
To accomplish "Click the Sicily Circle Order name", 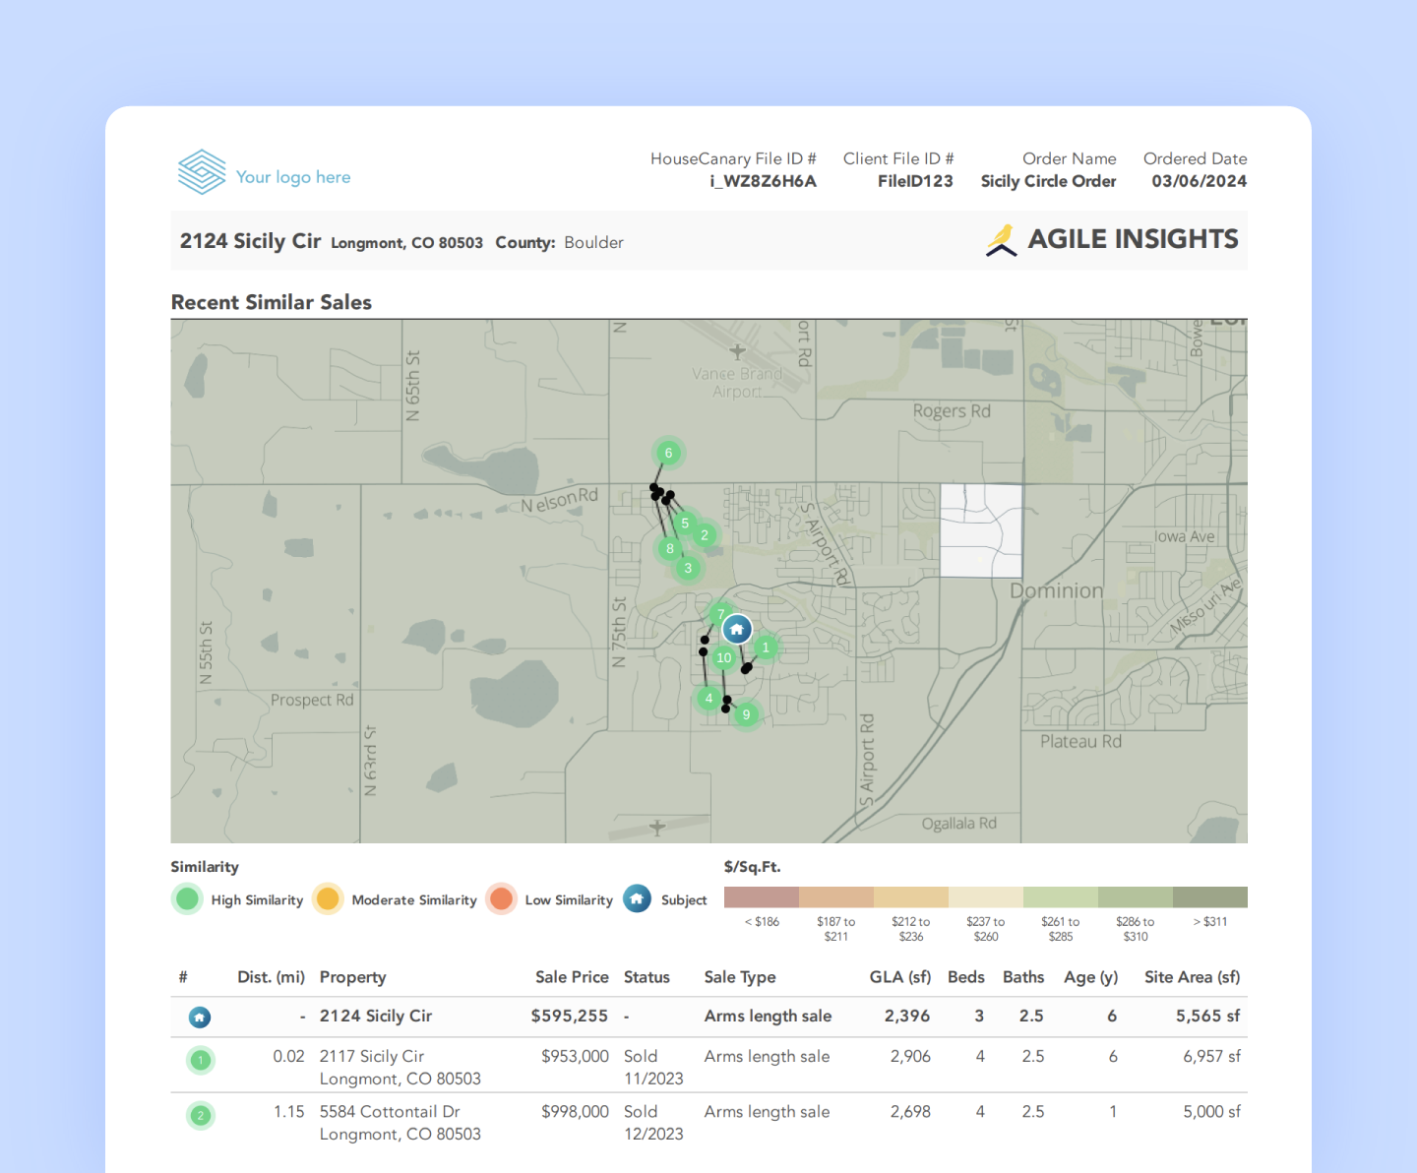I will [x=1048, y=181].
